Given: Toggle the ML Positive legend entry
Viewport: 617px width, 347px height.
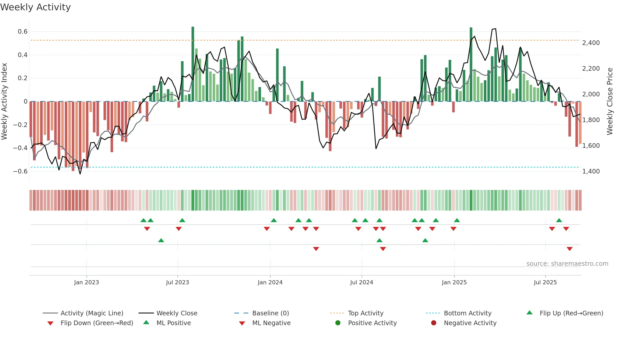Looking at the screenshot, I should point(167,323).
